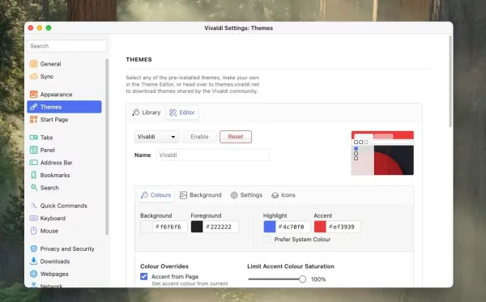Viewport: 486px width, 302px height.
Task: Click the Library palette icon
Action: pos(136,113)
